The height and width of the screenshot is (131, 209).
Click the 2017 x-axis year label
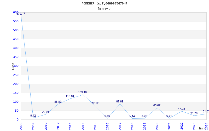[x=120, y=126]
